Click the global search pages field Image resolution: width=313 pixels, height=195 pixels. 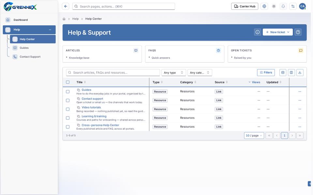pos(124,6)
